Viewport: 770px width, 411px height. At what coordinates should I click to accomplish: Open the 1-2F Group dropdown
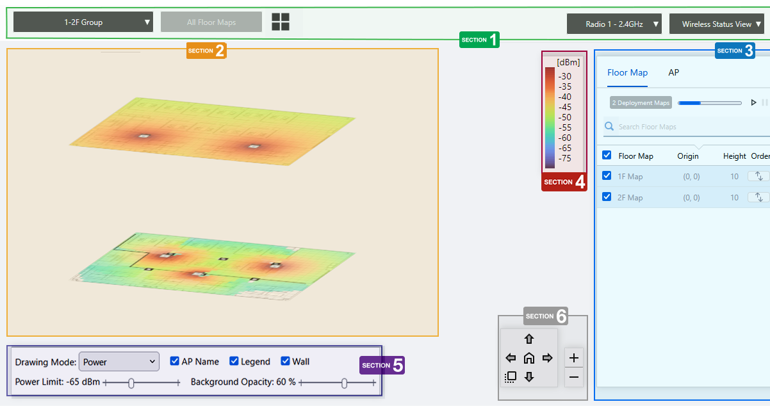83,22
